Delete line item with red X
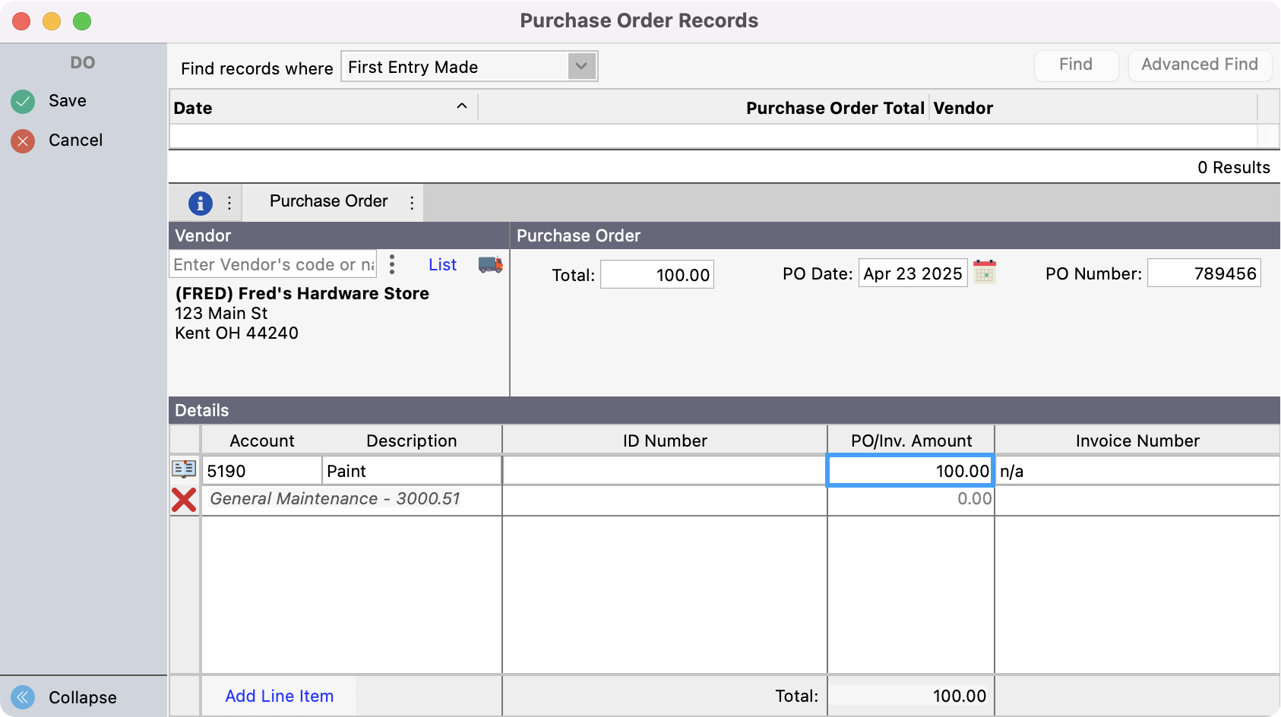Image resolution: width=1281 pixels, height=717 pixels. point(184,500)
